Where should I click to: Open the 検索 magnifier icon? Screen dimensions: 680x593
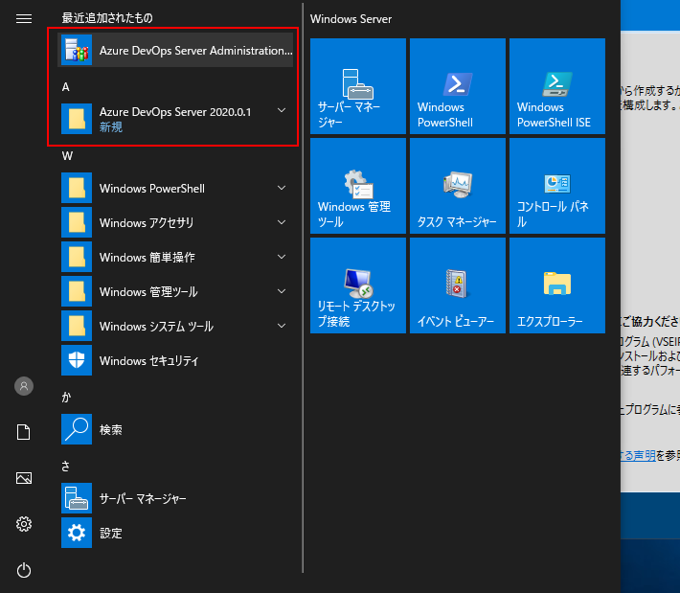pyautogui.click(x=77, y=429)
